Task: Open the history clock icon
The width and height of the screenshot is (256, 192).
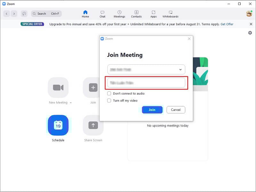Action: click(x=24, y=14)
